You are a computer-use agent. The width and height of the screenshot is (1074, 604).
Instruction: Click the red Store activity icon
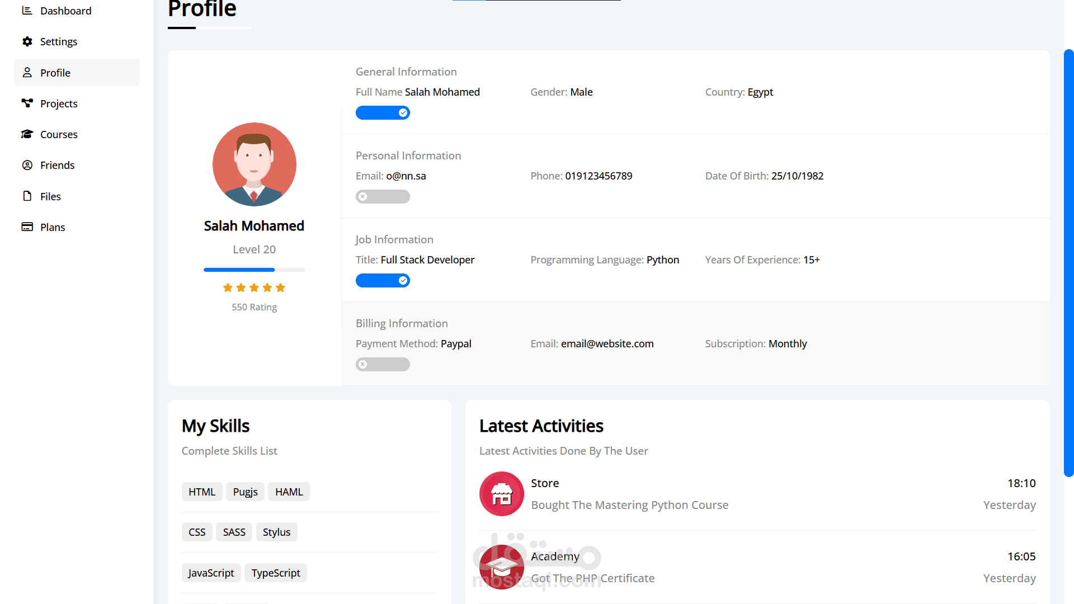(501, 494)
